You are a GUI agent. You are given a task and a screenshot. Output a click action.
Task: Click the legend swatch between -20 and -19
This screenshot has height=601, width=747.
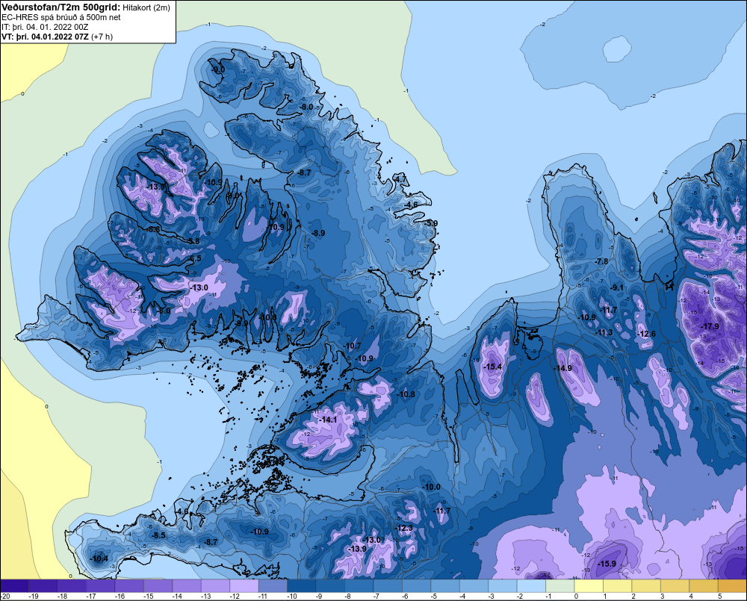pyautogui.click(x=15, y=585)
